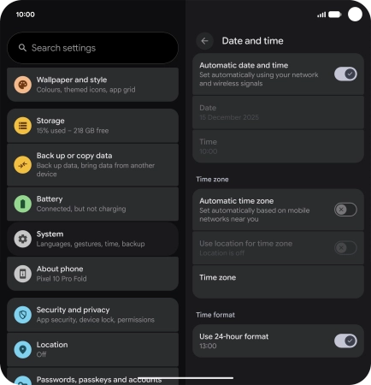The image size is (371, 385).
Task: Click the Search settings field
Action: click(x=93, y=48)
